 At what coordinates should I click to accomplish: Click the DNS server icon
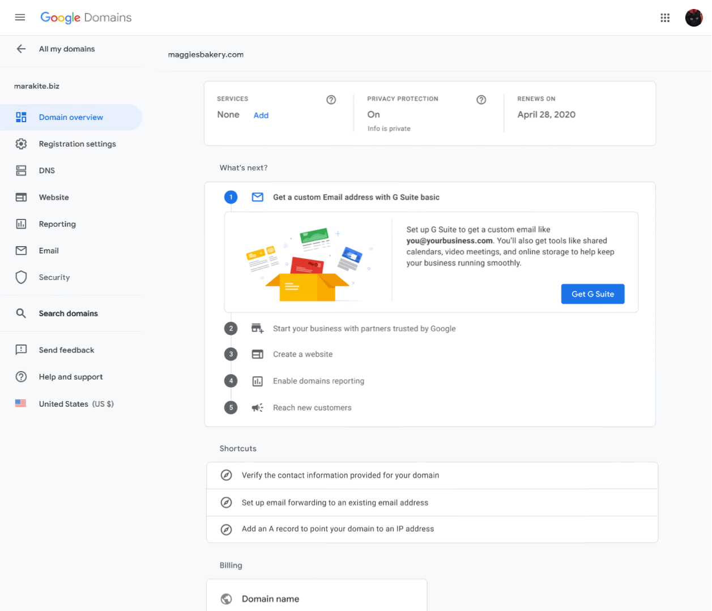pyautogui.click(x=21, y=170)
